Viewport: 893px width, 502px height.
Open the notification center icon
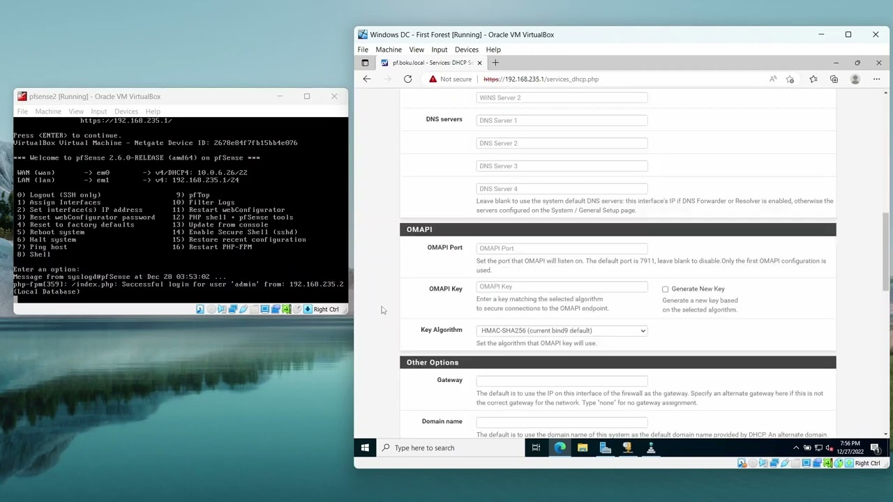876,448
